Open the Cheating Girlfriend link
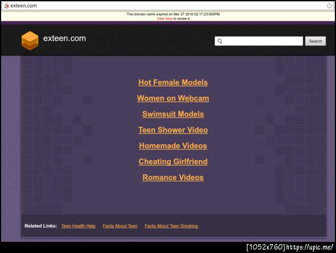Image resolution: width=336 pixels, height=253 pixels. click(x=173, y=162)
